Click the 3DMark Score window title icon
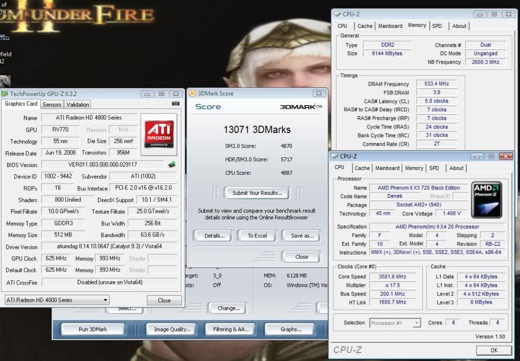Screen dimensions: 520x361 tap(192, 93)
